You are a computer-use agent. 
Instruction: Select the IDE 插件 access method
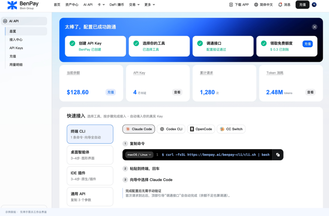(x=90, y=176)
